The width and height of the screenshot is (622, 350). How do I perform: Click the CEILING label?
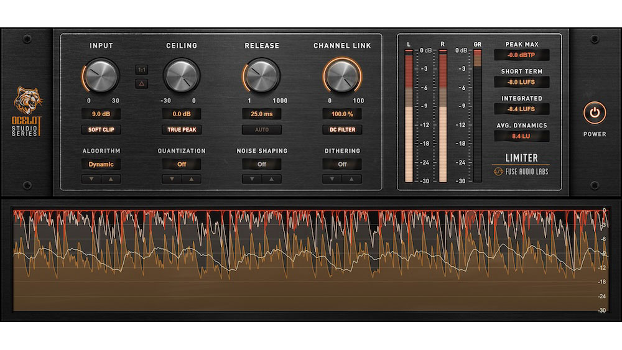(x=182, y=45)
